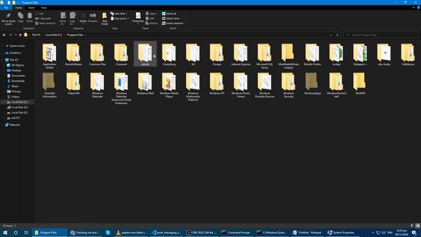
Task: Open the WindowsPowerShell folder
Action: (x=336, y=85)
